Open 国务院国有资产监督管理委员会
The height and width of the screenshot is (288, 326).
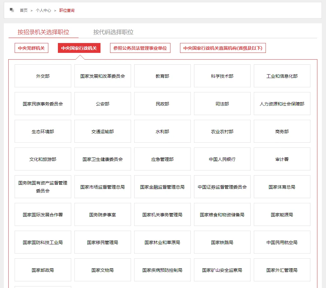coord(43,187)
